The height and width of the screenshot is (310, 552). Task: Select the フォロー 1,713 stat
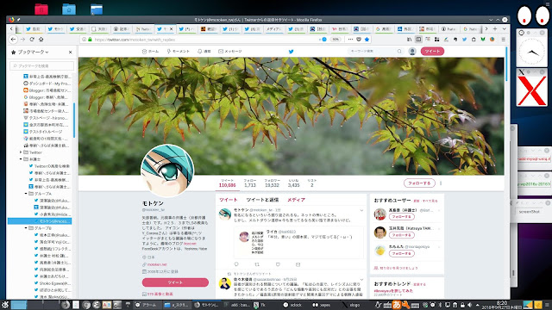(x=250, y=183)
